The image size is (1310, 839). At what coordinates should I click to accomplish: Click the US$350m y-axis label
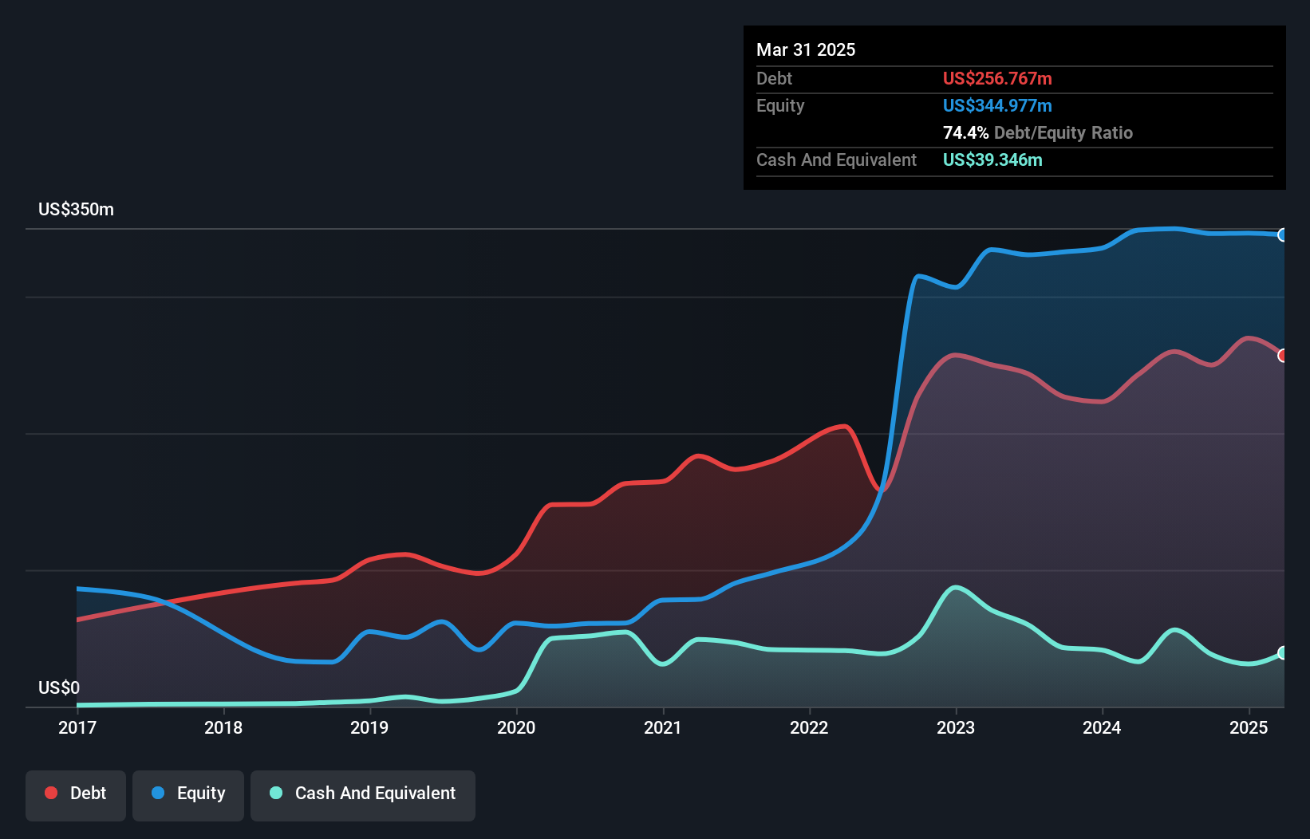(76, 210)
